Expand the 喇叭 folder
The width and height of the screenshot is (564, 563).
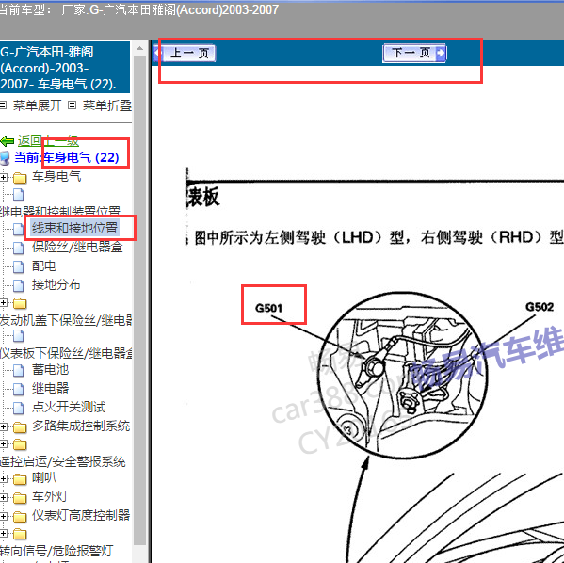(x=4, y=478)
